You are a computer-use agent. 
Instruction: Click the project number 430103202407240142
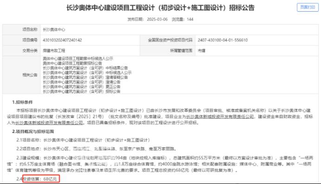(62, 40)
